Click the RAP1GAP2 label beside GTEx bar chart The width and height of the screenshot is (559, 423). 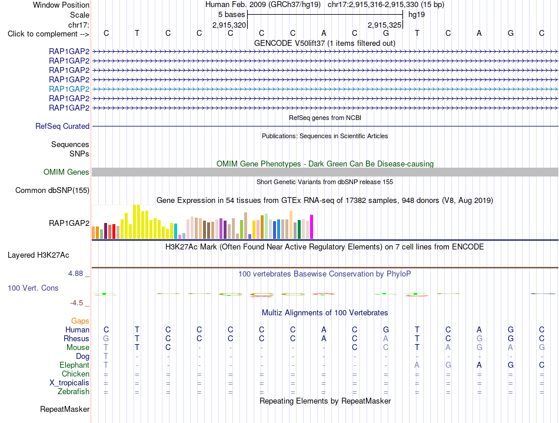click(69, 224)
